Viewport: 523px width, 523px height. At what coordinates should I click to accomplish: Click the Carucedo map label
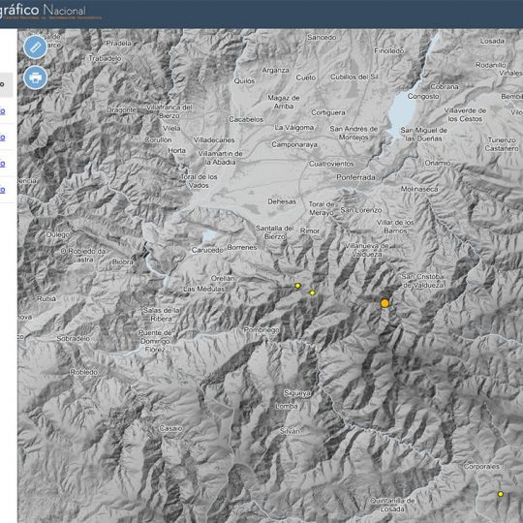click(207, 250)
